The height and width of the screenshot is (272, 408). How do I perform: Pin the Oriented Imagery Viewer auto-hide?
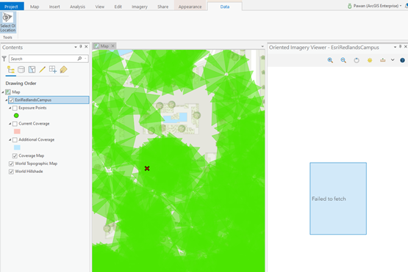400,47
